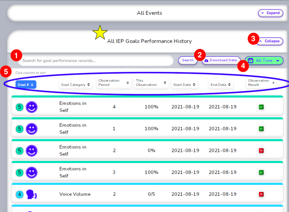Sort records by Start Date
Viewport: 289px width, 212px height.
[x=184, y=85]
